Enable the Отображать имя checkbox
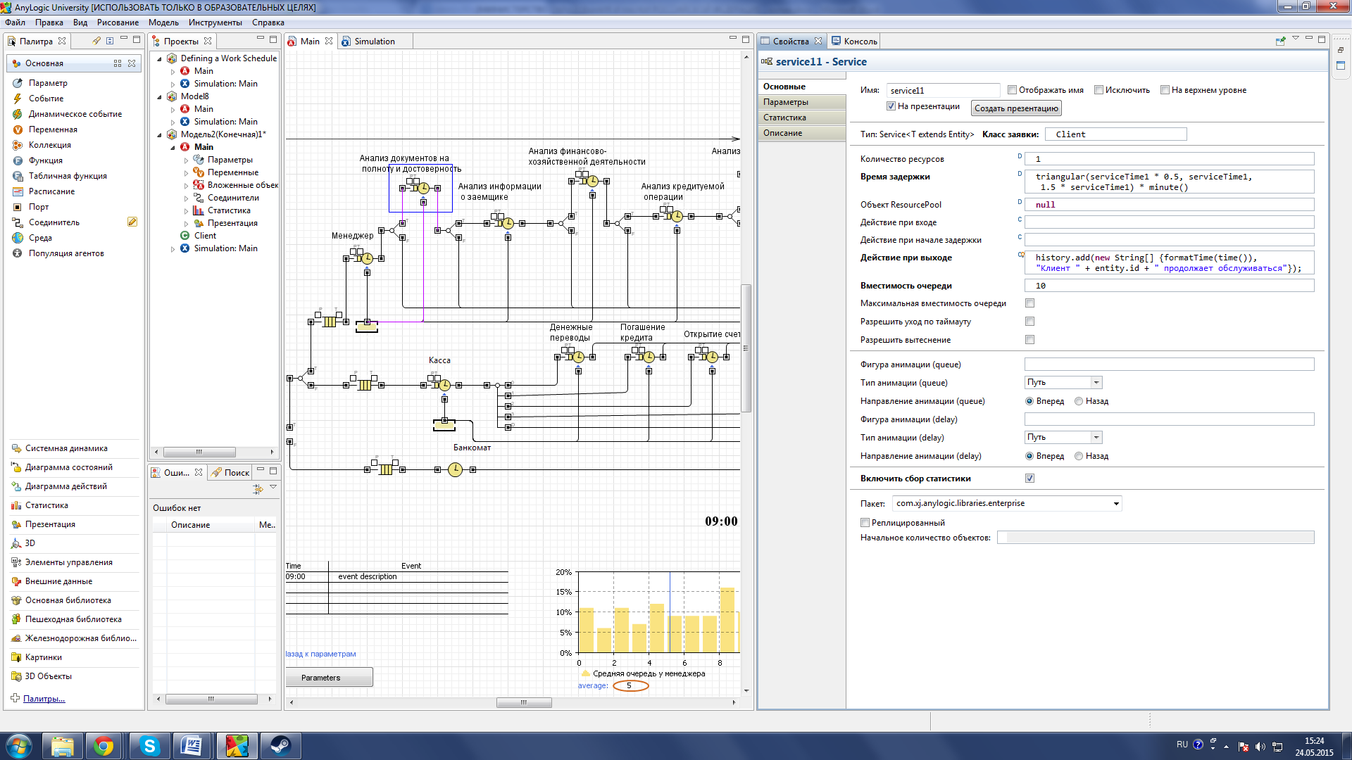The width and height of the screenshot is (1352, 760). click(x=1012, y=90)
